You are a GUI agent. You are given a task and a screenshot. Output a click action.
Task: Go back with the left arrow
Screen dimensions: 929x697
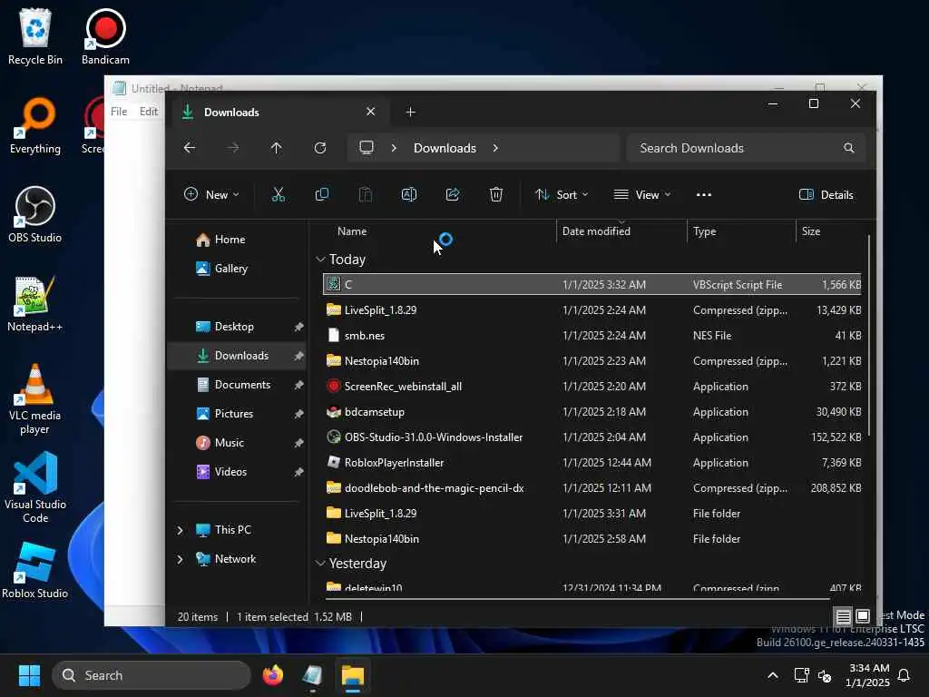click(190, 148)
